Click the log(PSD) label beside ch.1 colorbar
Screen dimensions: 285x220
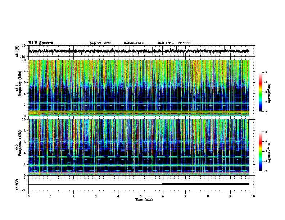[x=269, y=93]
